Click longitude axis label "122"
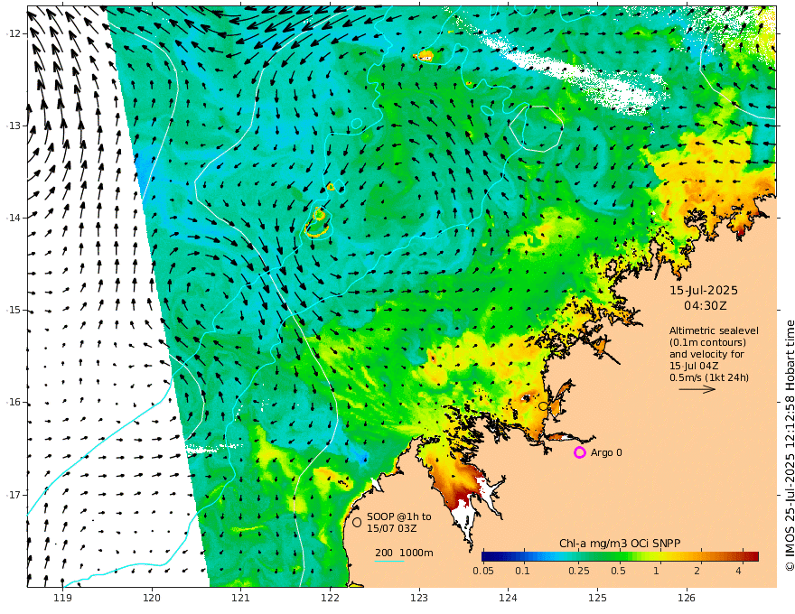The image size is (795, 614). 330,598
